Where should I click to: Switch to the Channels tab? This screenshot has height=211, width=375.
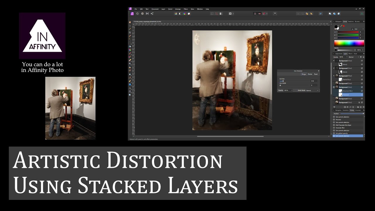click(358, 110)
